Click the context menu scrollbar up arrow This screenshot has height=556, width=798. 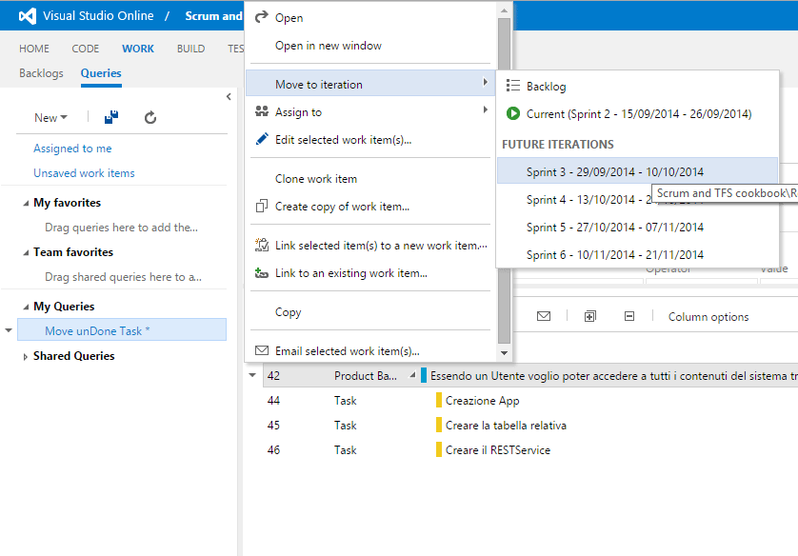(x=504, y=10)
